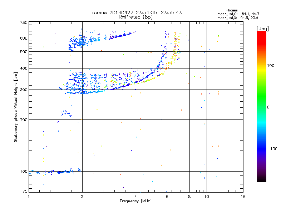Click the 4 tick on the frequency axis
Screen dimensions: 286x214
[136, 197]
